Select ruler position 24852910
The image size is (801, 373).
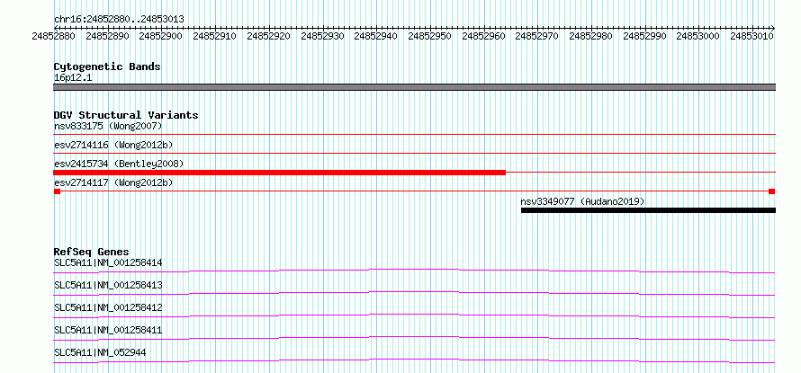click(215, 36)
